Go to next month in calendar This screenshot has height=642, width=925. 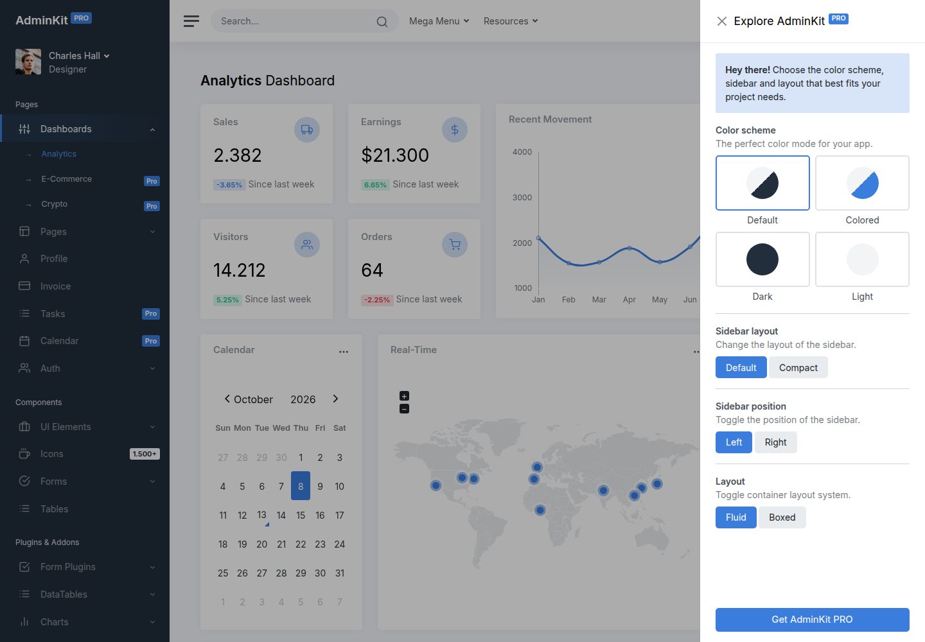(x=335, y=399)
